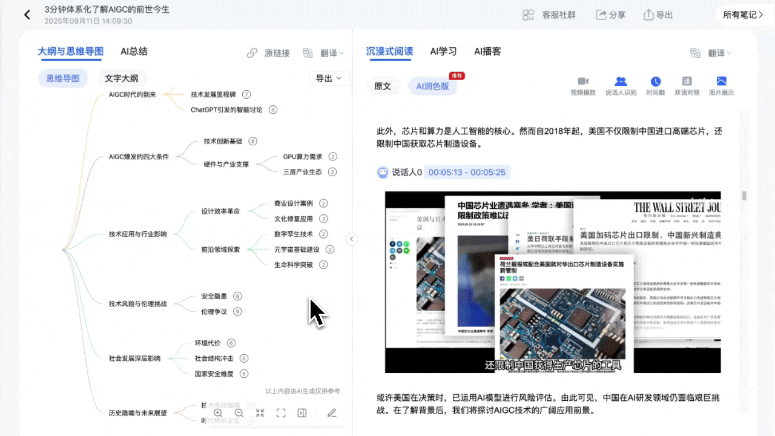Screen dimensions: 775x436
Task: Open the left panel 翻译 dropdown
Action: [x=324, y=53]
